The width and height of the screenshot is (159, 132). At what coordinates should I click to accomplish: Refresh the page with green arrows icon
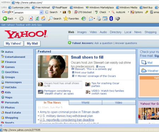(x=37, y=18)
